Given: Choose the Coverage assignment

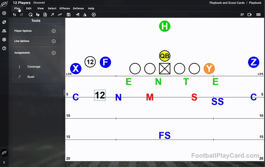Looking at the screenshot, I should coord(34,66).
